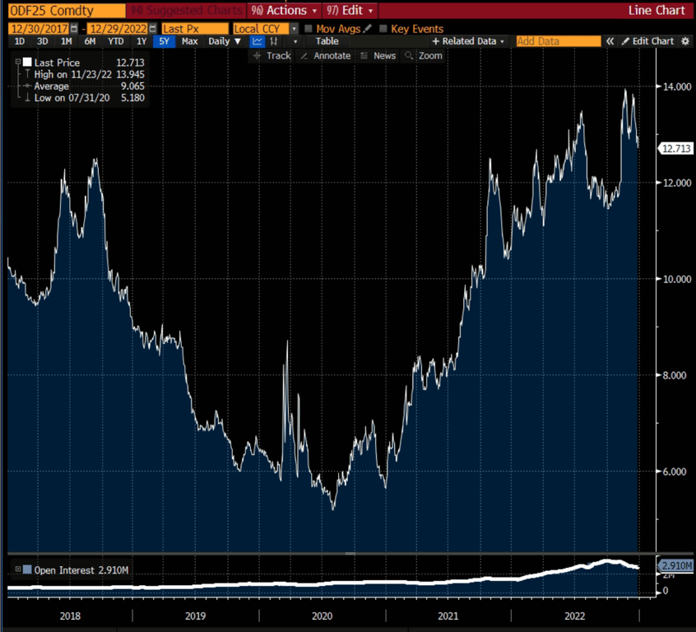Click the 2018 x-axis label
Screen dimensions: 696x632
pyautogui.click(x=70, y=616)
